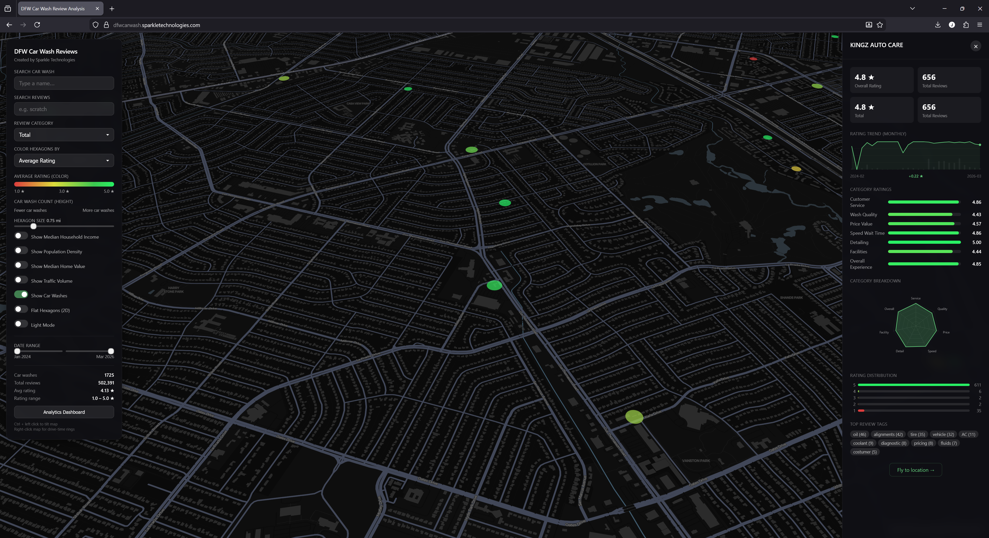The width and height of the screenshot is (989, 538).
Task: Click the Price Value 4.57 rating row
Action: [x=916, y=224]
